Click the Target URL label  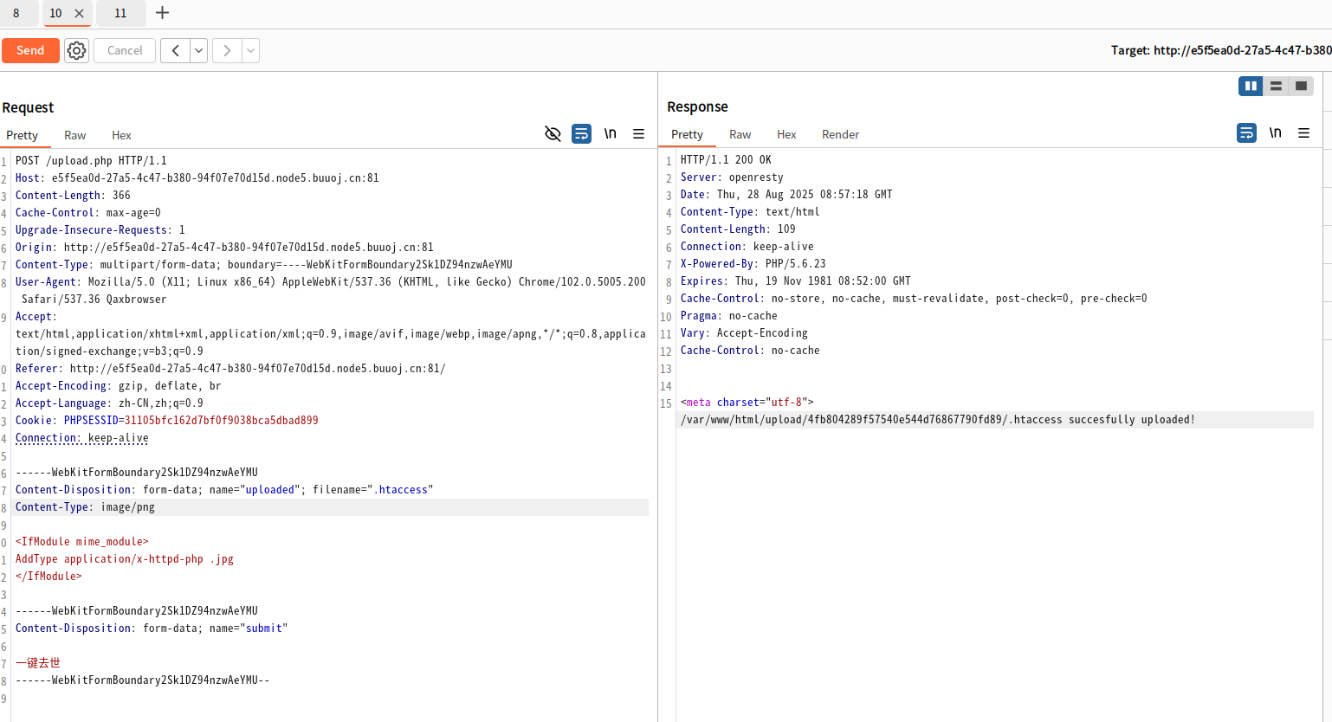tap(1221, 50)
